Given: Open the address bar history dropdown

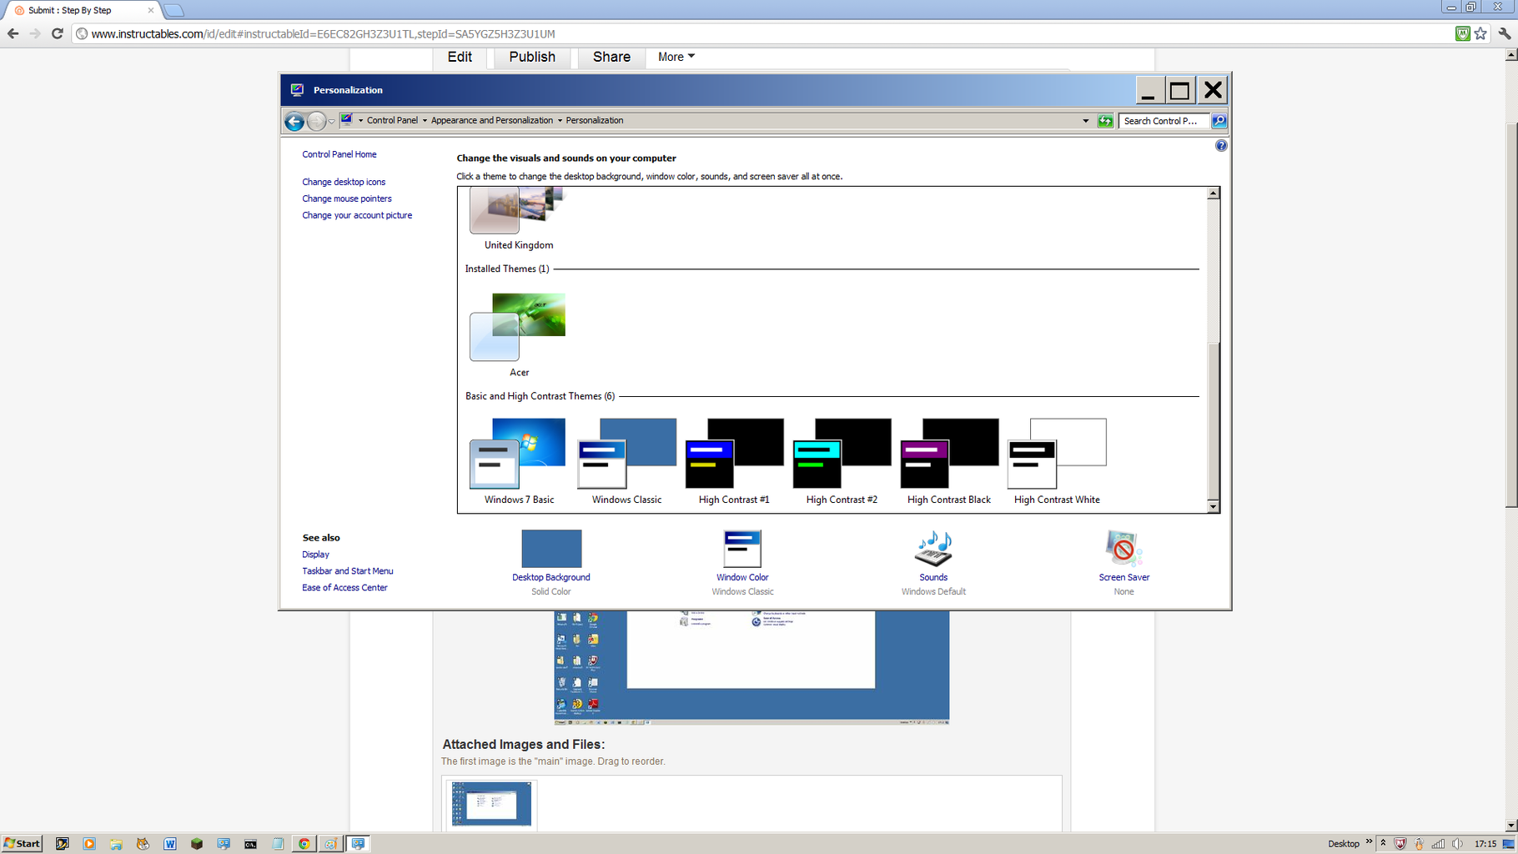Looking at the screenshot, I should click(x=1085, y=120).
